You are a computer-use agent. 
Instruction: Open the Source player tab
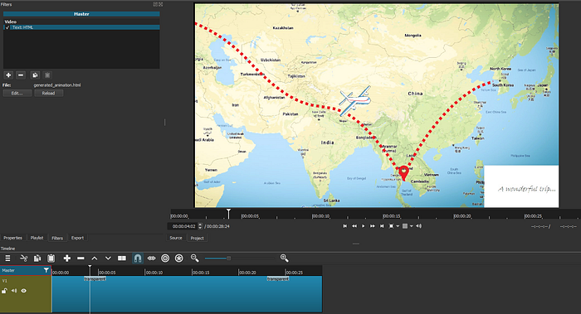click(x=176, y=238)
